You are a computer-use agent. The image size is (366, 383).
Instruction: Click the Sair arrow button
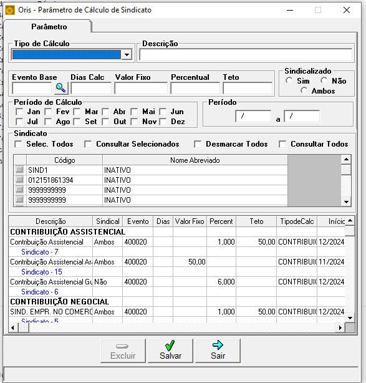[x=218, y=351]
